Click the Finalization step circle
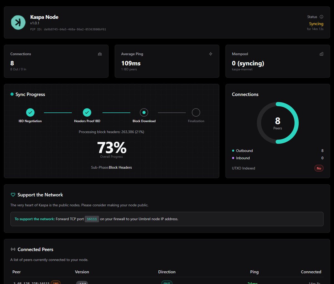 pyautogui.click(x=196, y=112)
